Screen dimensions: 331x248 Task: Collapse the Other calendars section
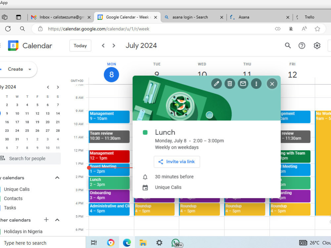[x=57, y=220]
